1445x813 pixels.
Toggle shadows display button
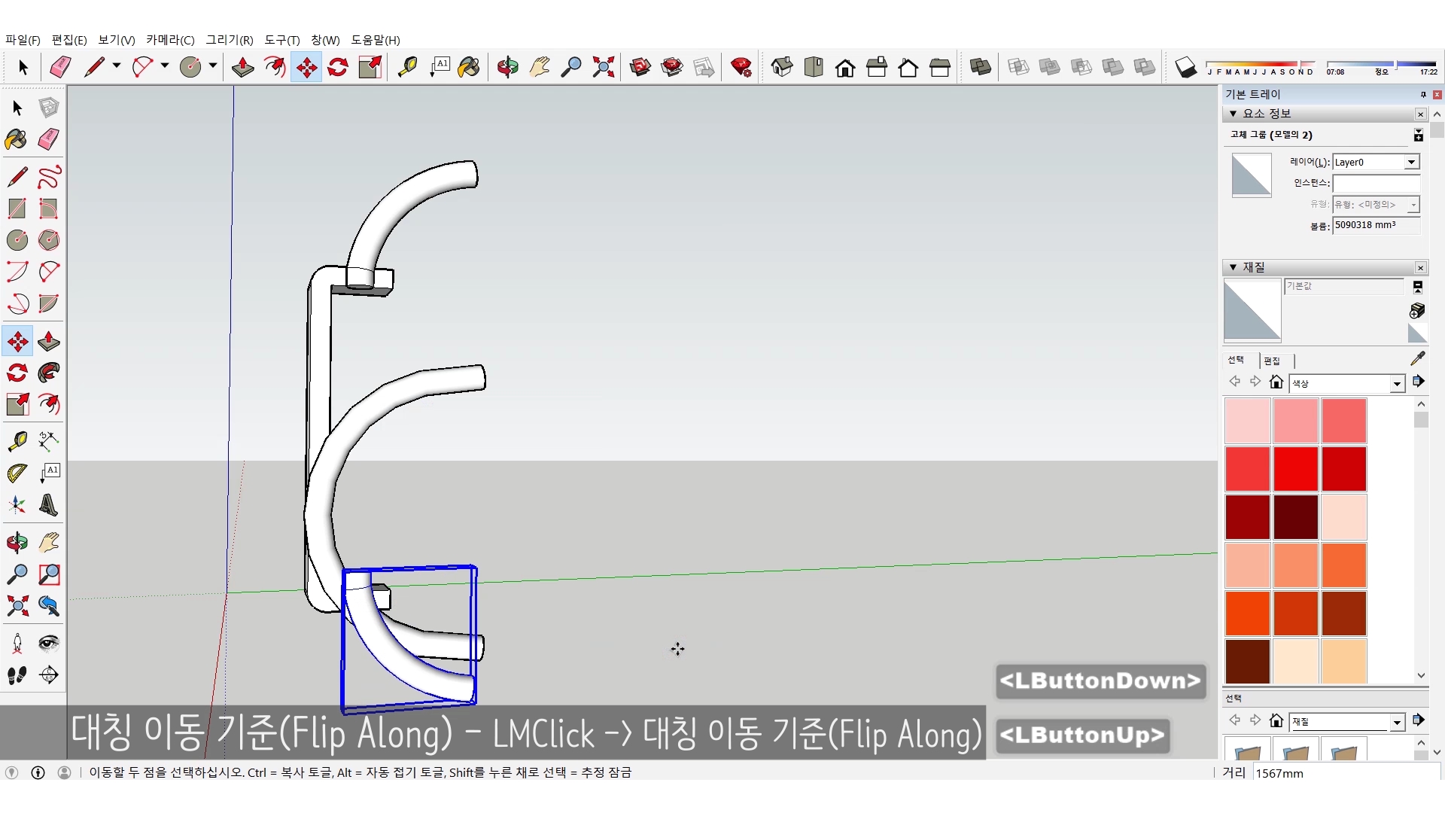tap(1185, 68)
